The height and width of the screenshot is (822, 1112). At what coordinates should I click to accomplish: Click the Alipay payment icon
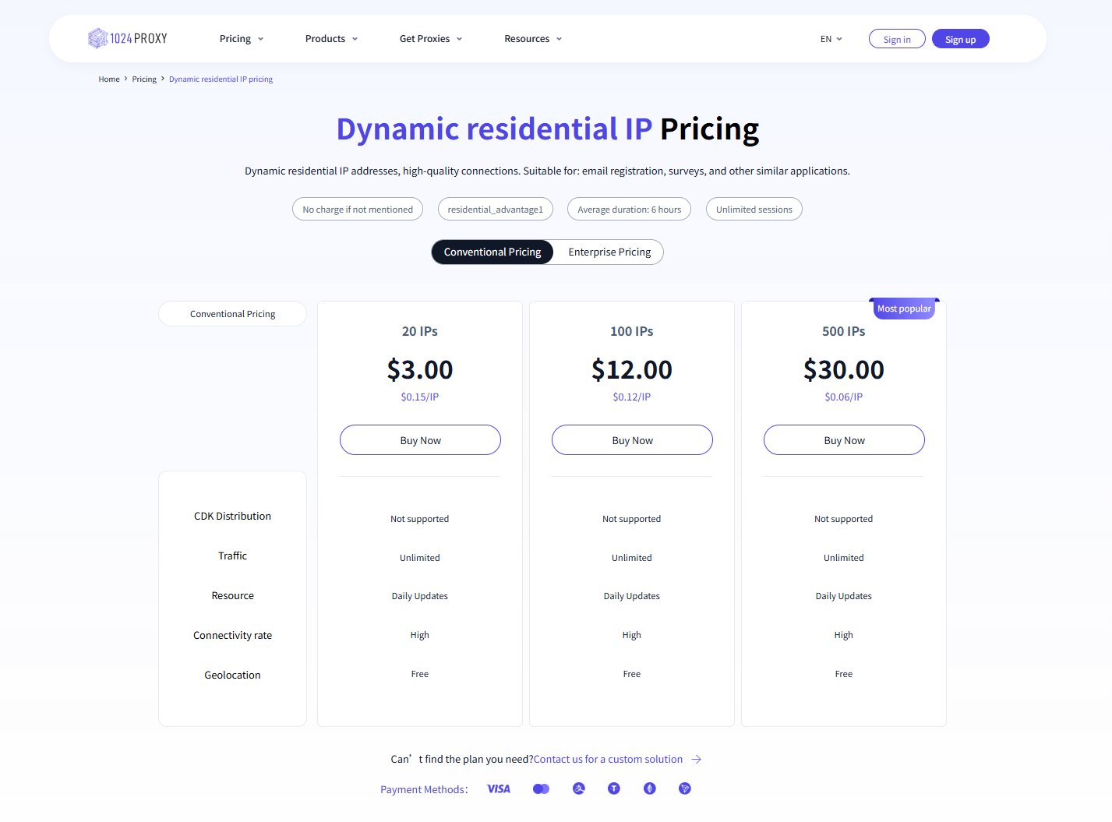(x=579, y=788)
